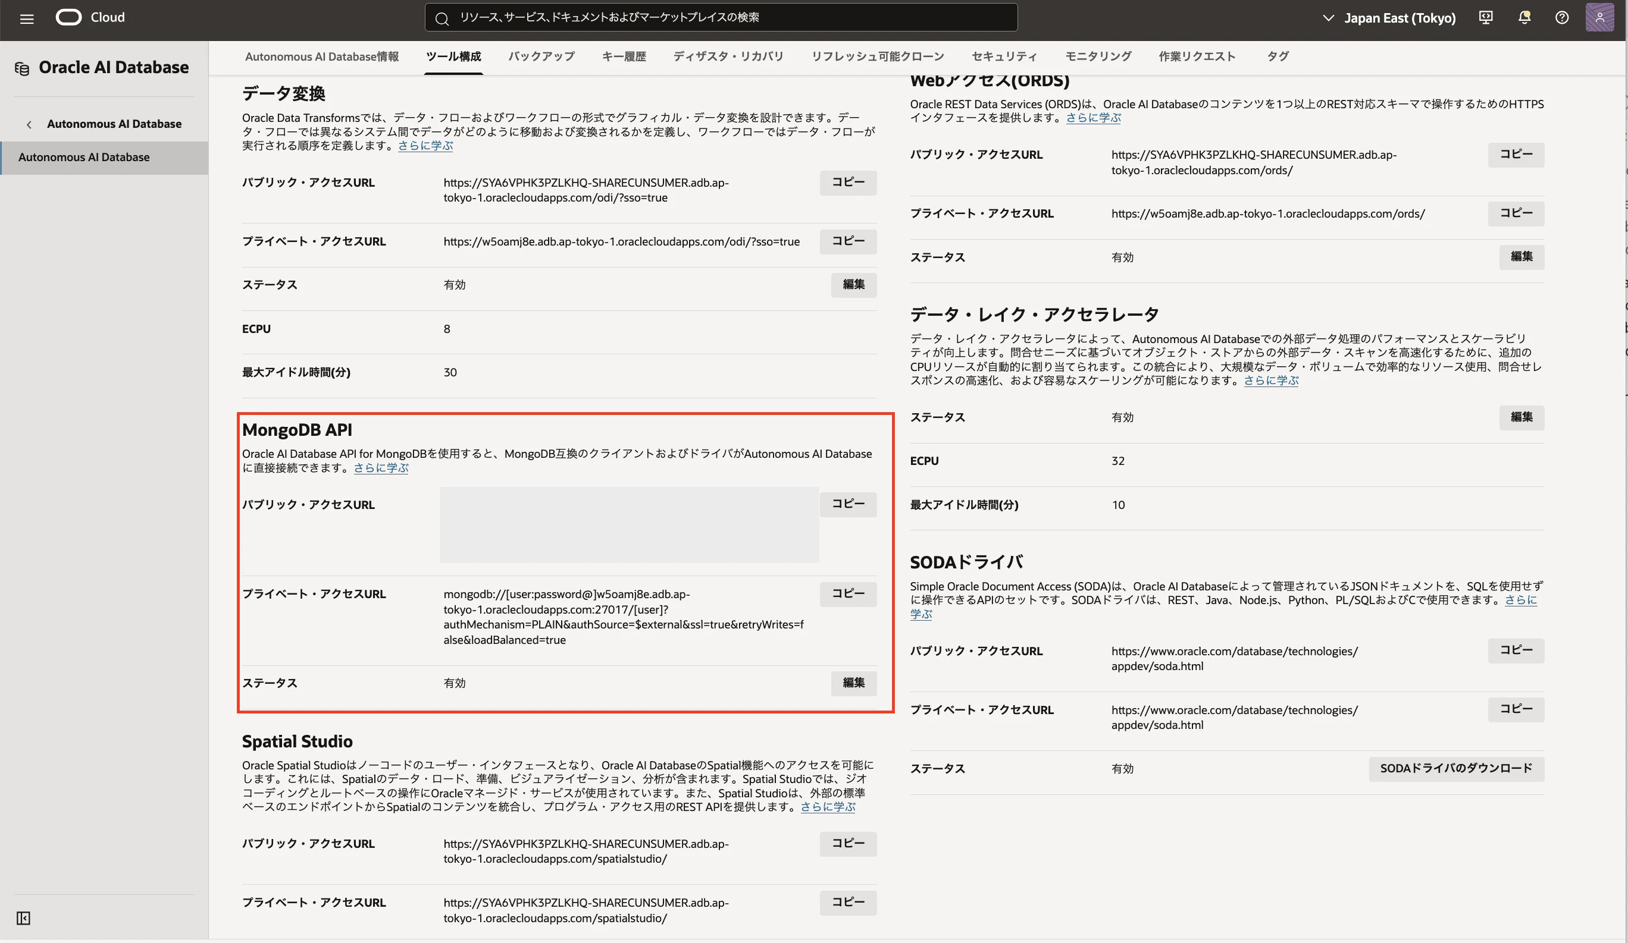Screen dimensions: 1628x943
Task: Open the user profile avatar menu
Action: (x=1599, y=17)
